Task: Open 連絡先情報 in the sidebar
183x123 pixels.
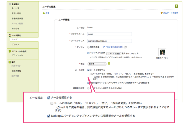Action: tap(16, 71)
